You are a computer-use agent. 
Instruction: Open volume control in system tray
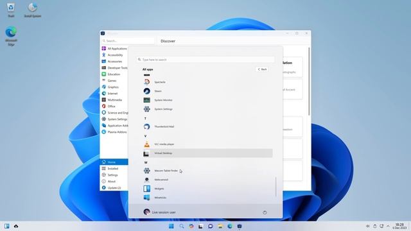[x=367, y=226]
